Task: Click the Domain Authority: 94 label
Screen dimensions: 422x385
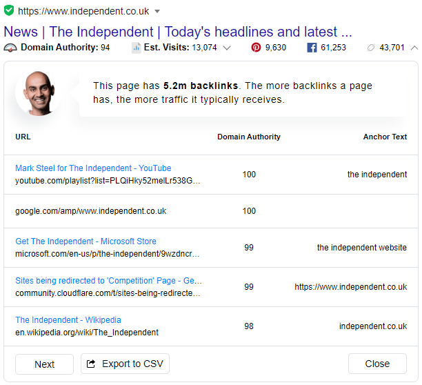Action: coord(65,48)
